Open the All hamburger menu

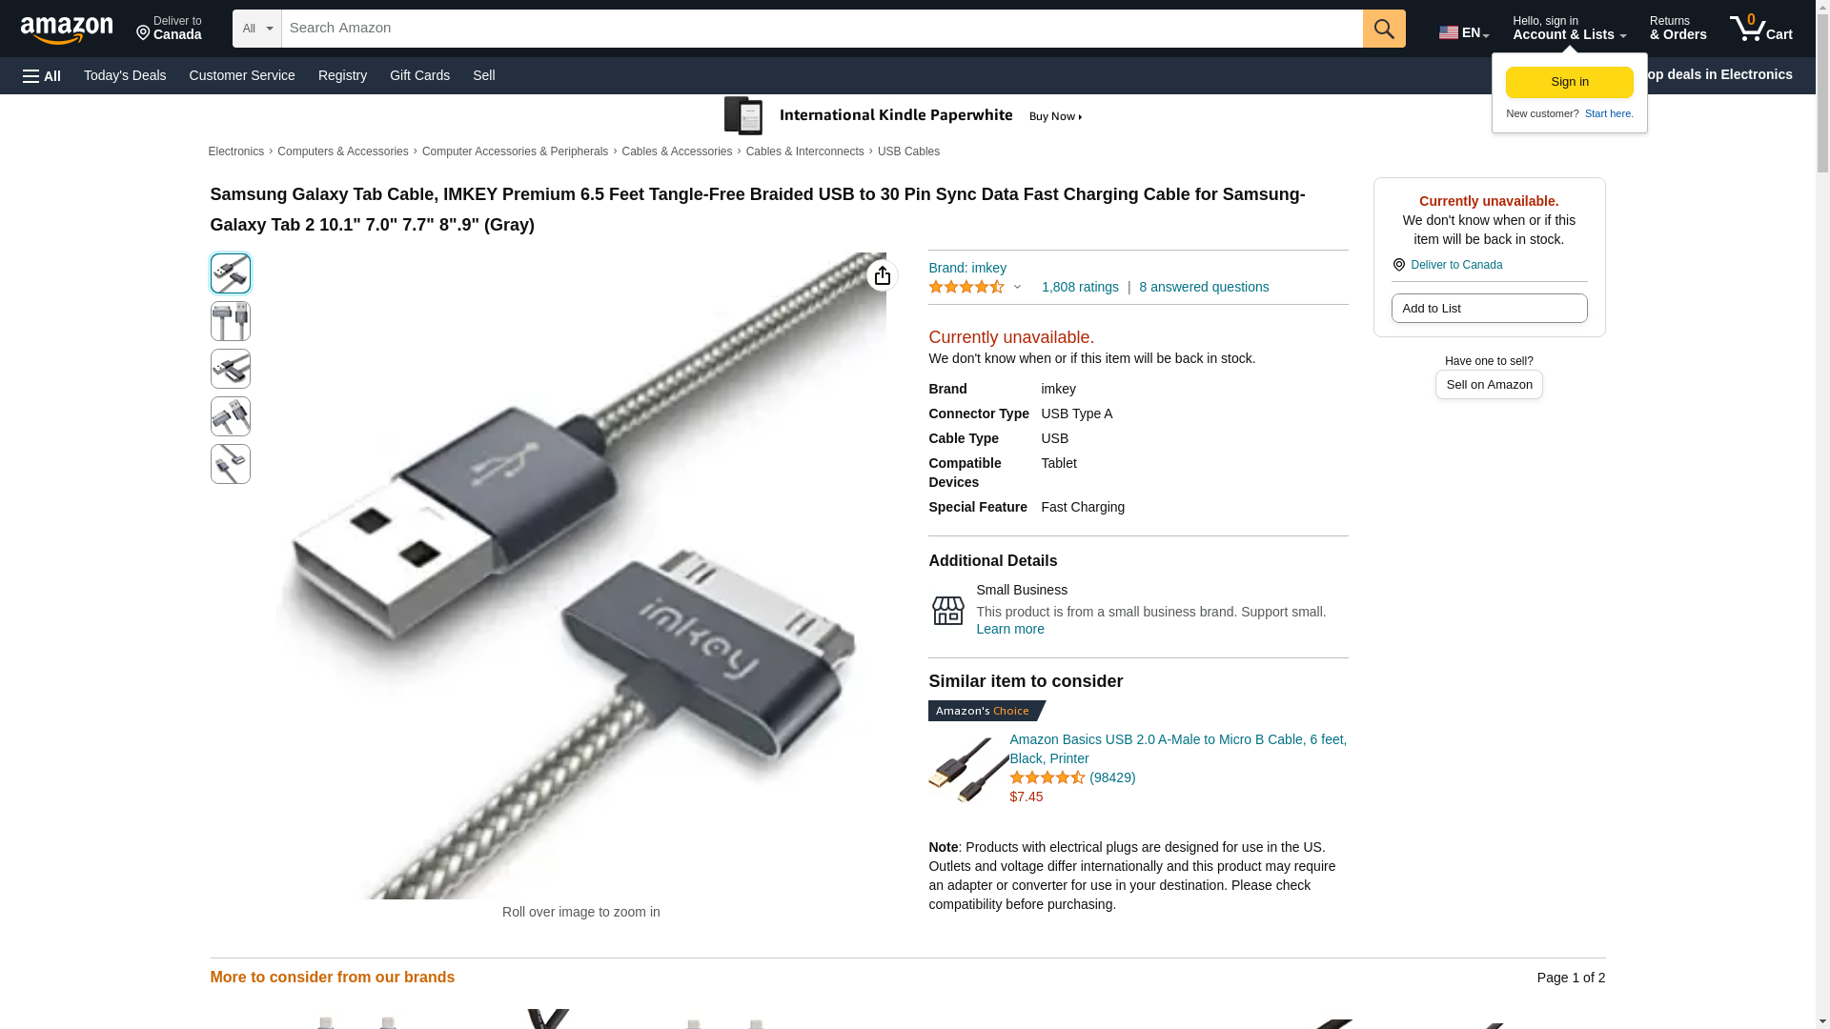tap(42, 75)
